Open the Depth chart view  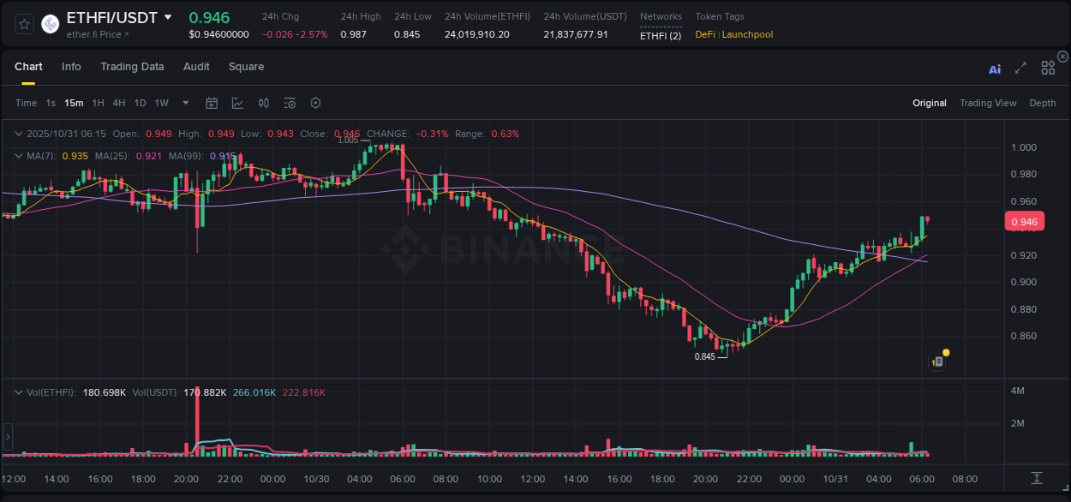(x=1043, y=103)
